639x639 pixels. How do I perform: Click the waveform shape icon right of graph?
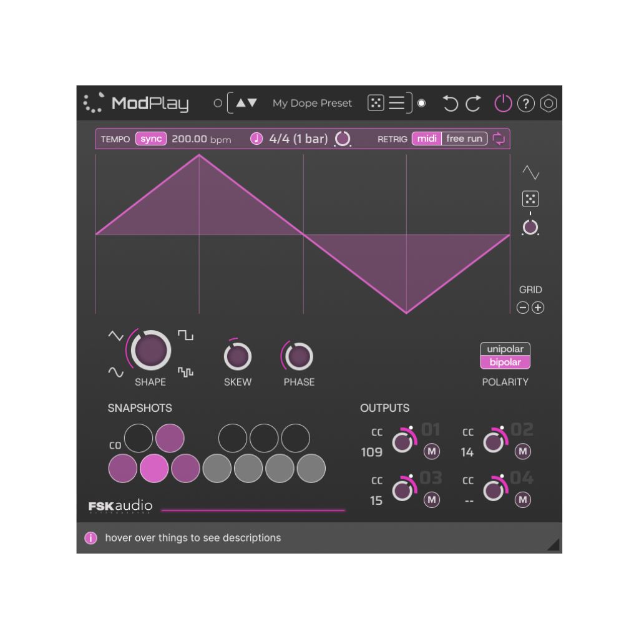coord(530,172)
